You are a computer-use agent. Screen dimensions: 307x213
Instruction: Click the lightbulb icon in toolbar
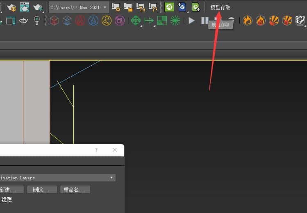37,21
